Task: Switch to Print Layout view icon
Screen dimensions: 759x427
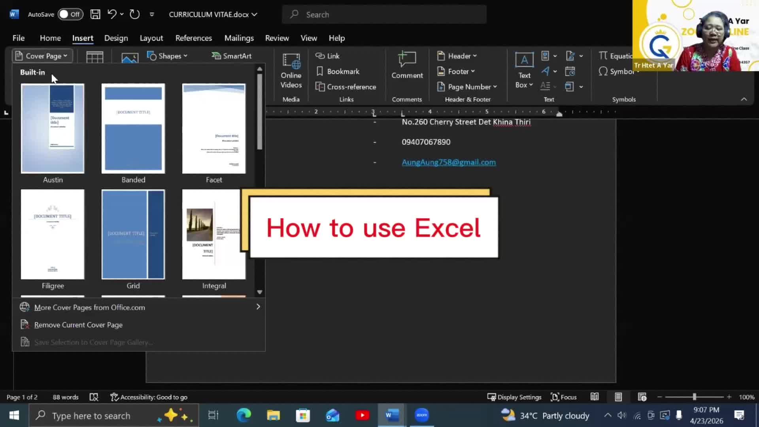Action: [618, 397]
